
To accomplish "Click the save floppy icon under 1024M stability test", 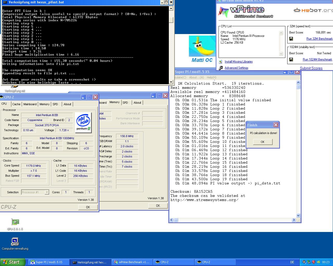I will click(291, 59).
